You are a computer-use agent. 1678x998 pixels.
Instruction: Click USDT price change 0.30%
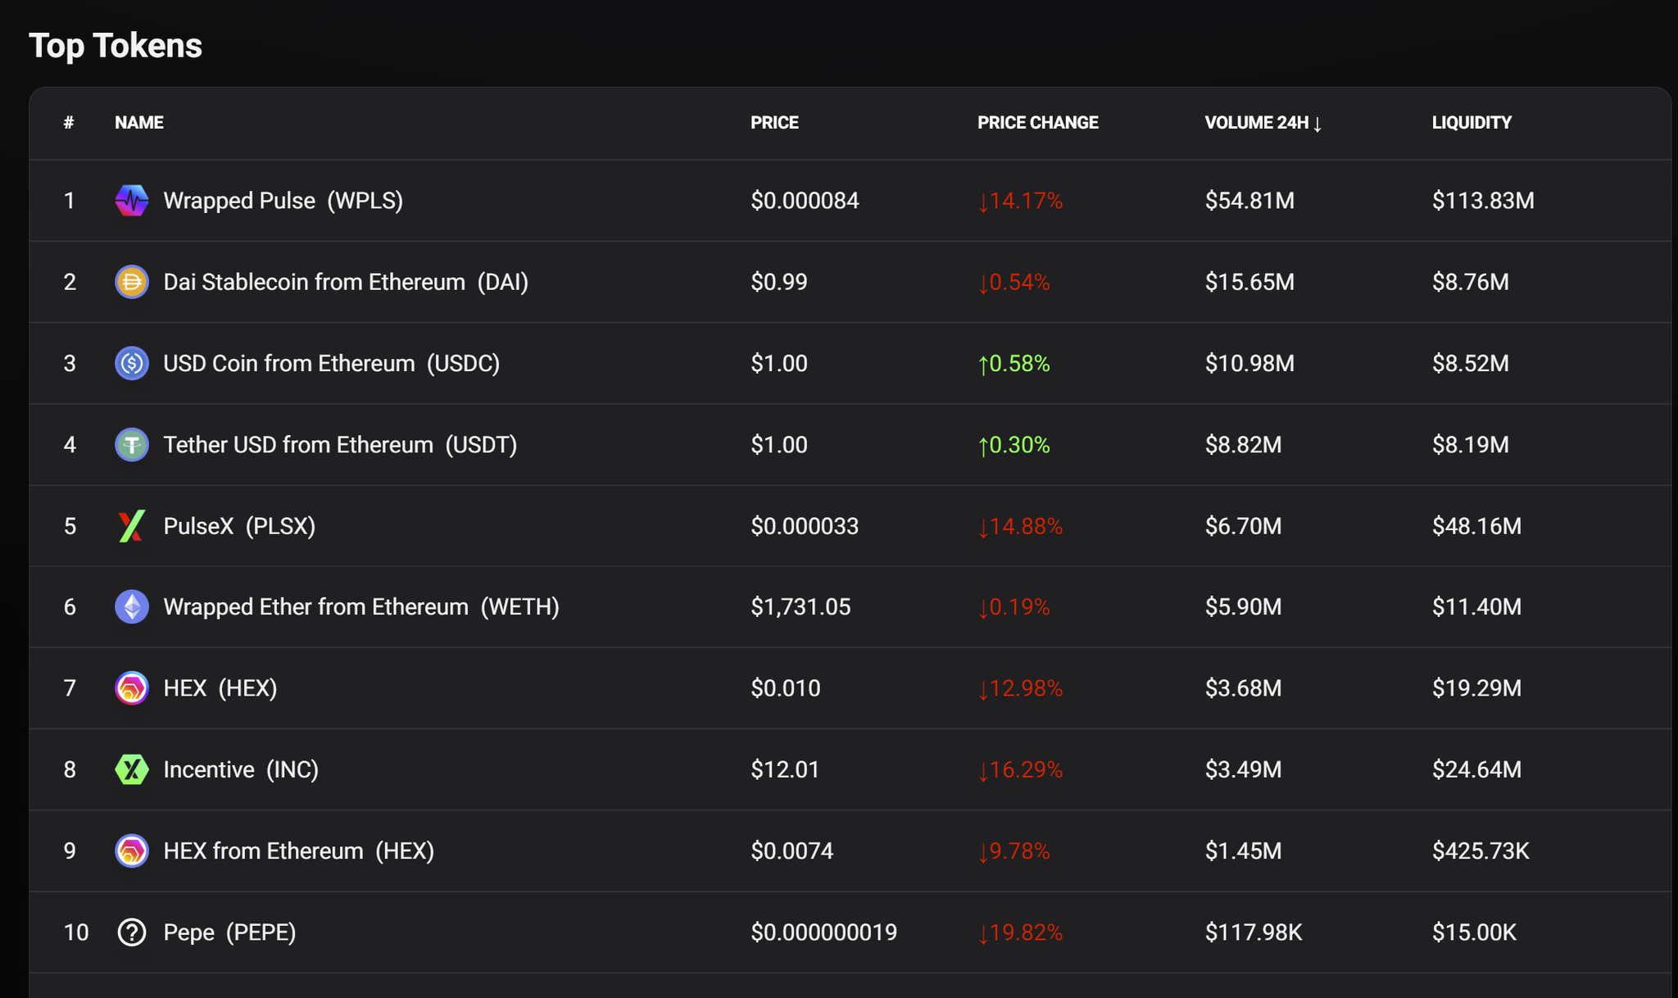(1014, 444)
